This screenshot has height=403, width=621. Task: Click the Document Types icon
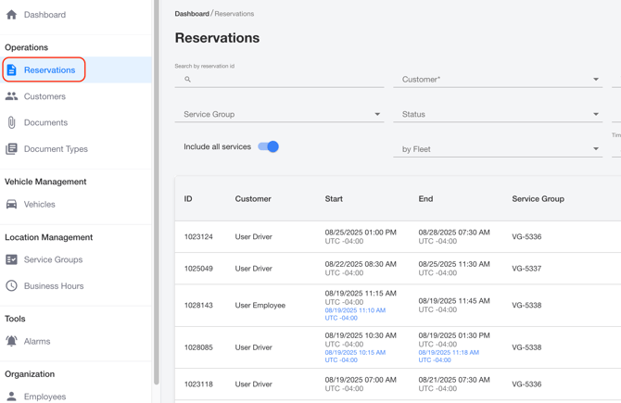(11, 148)
